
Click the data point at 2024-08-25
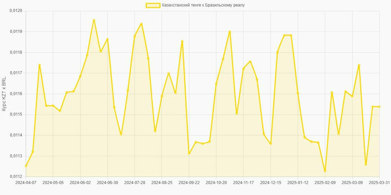click(162, 96)
